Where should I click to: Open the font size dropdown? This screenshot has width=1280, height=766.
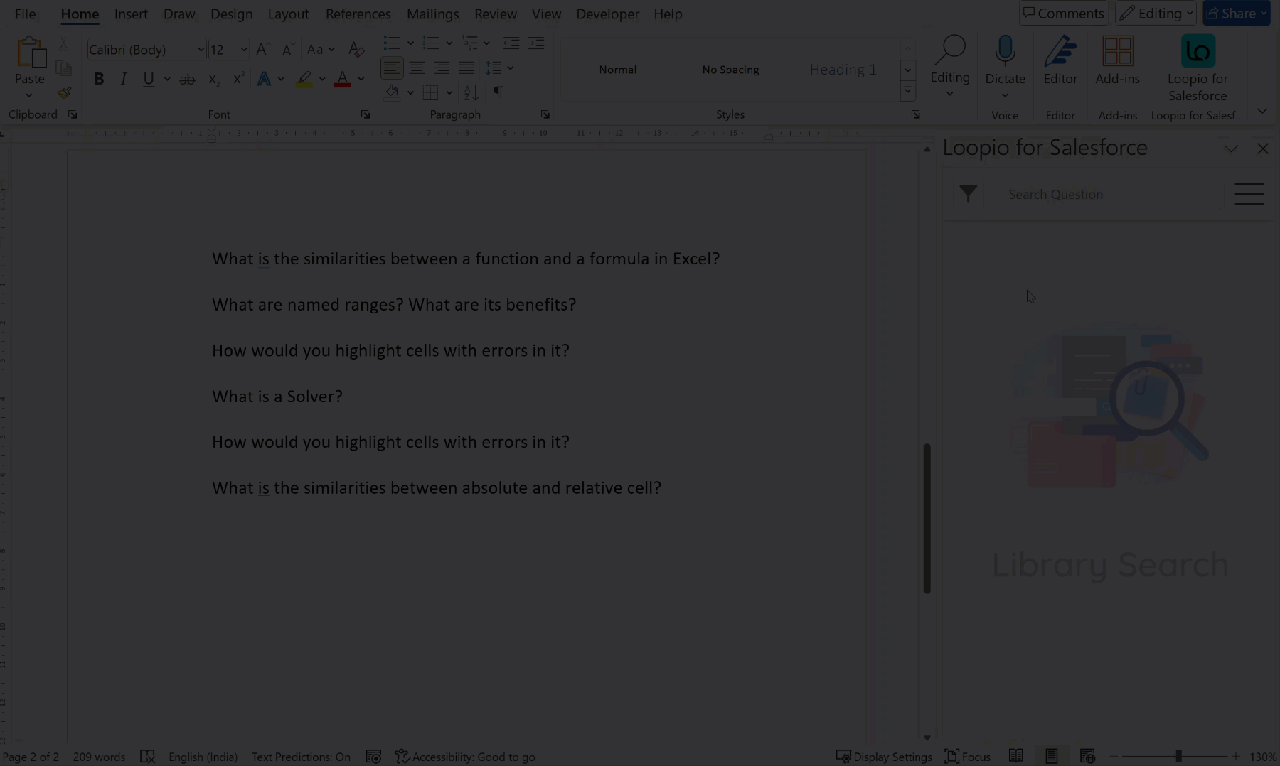click(243, 50)
